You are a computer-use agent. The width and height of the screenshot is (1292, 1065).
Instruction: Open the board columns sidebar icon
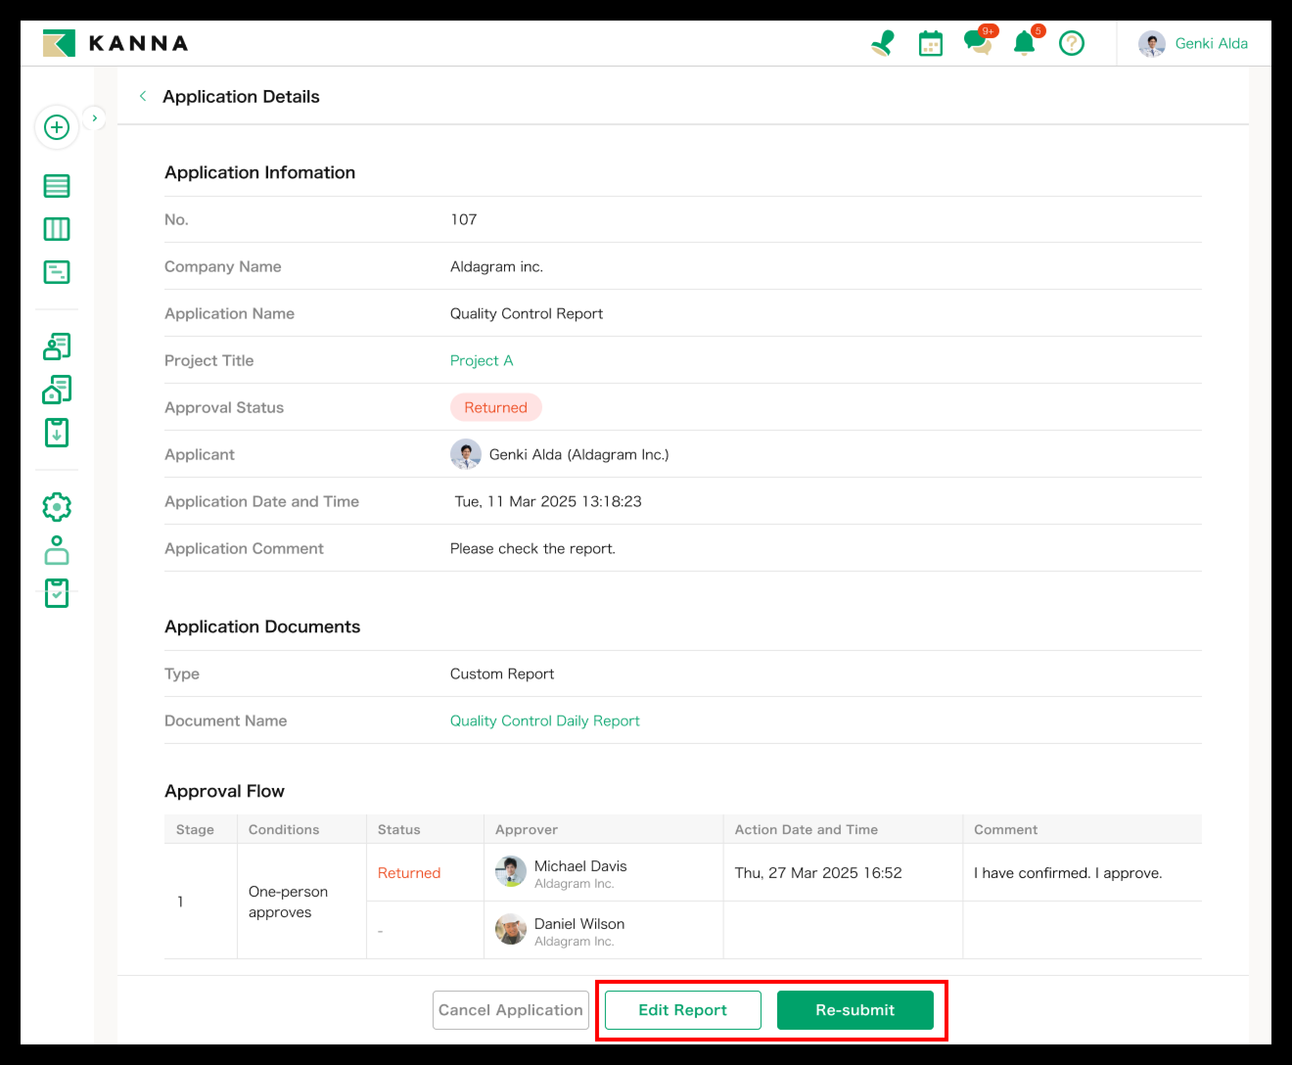pyautogui.click(x=56, y=229)
